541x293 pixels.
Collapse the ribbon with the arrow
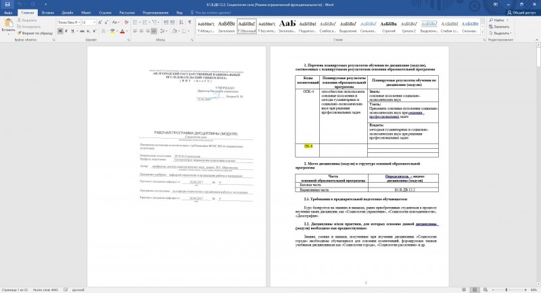tap(536, 40)
